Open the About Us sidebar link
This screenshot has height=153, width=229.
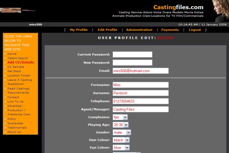[x=14, y=132]
